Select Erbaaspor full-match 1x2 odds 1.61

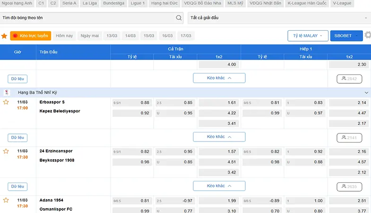(x=219, y=103)
